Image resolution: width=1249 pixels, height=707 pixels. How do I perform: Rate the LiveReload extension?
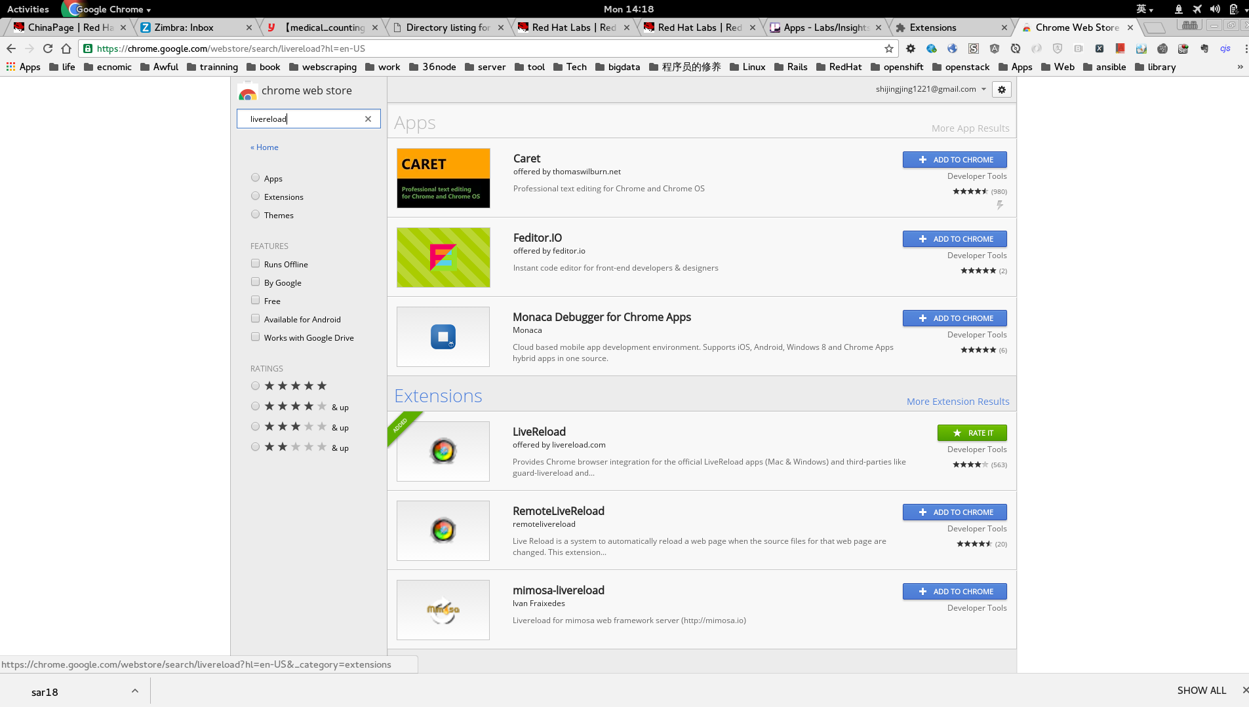pos(972,433)
